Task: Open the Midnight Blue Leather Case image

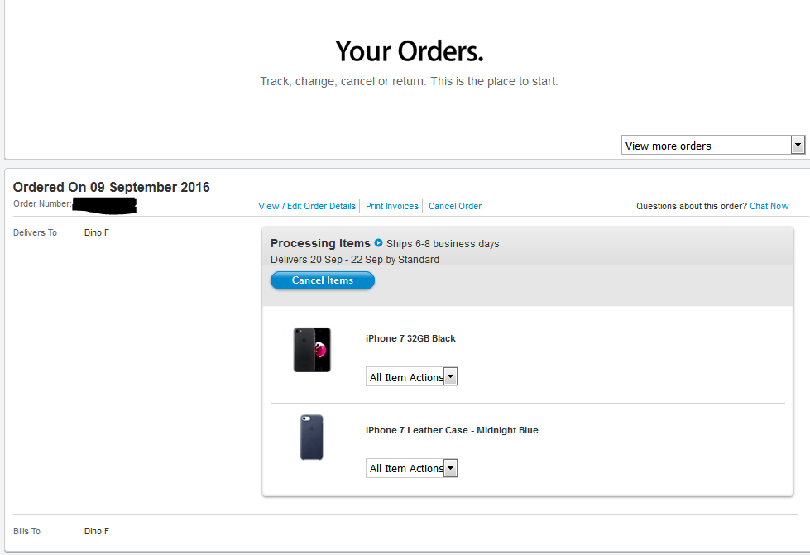Action: [x=311, y=437]
